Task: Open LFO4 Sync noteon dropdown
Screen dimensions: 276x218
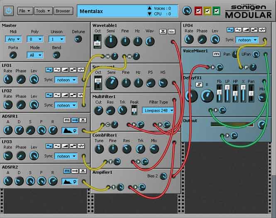Action: [x=247, y=40]
